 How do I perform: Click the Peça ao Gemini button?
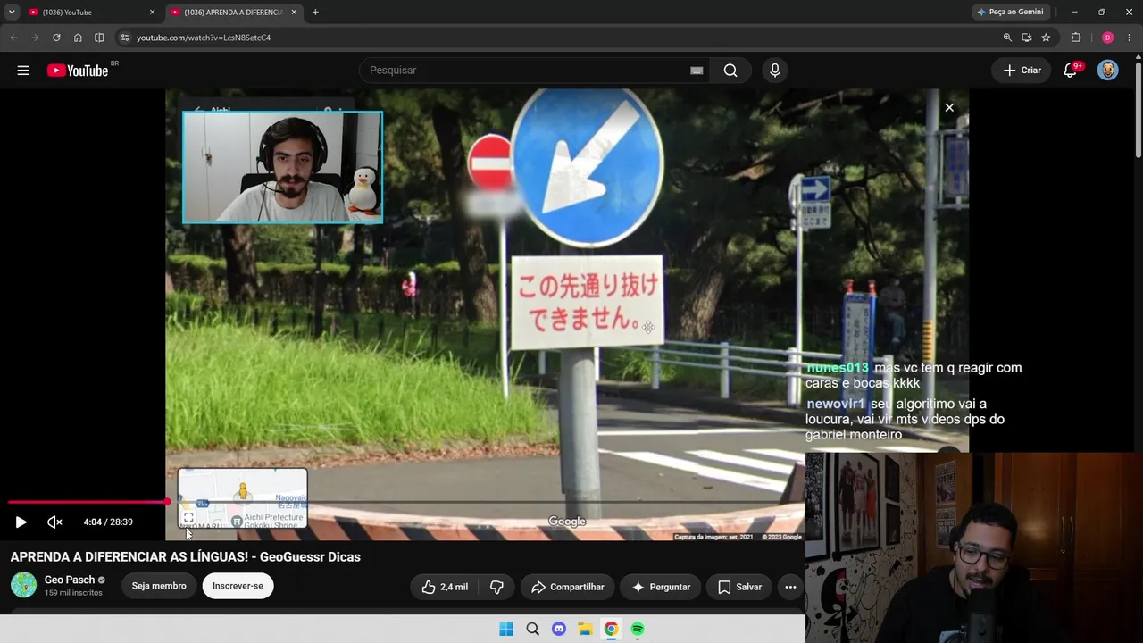(x=1011, y=13)
